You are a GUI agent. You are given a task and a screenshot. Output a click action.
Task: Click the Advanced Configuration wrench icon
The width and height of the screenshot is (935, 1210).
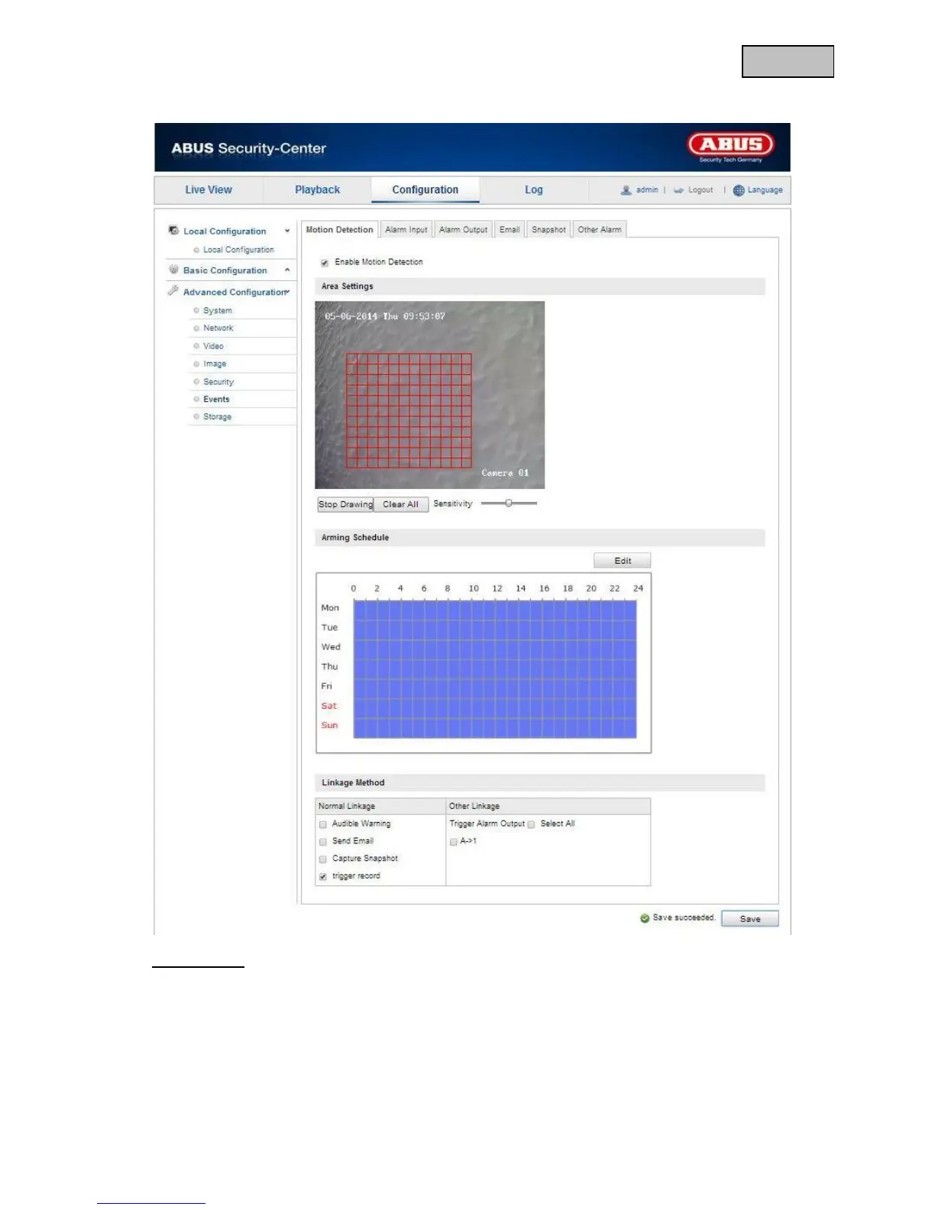[x=173, y=291]
